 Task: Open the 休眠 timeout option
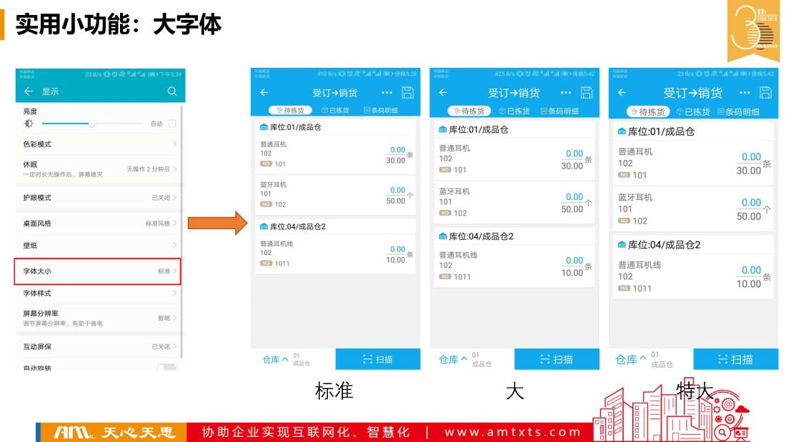pos(97,169)
